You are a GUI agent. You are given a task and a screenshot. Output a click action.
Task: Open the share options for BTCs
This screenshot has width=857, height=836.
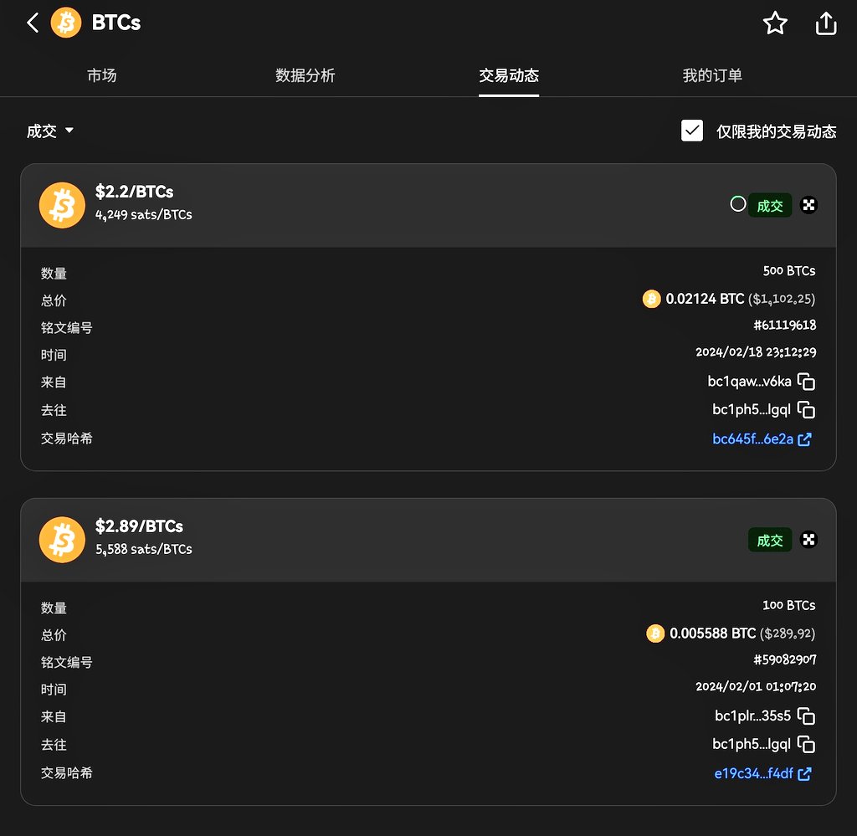(x=825, y=23)
